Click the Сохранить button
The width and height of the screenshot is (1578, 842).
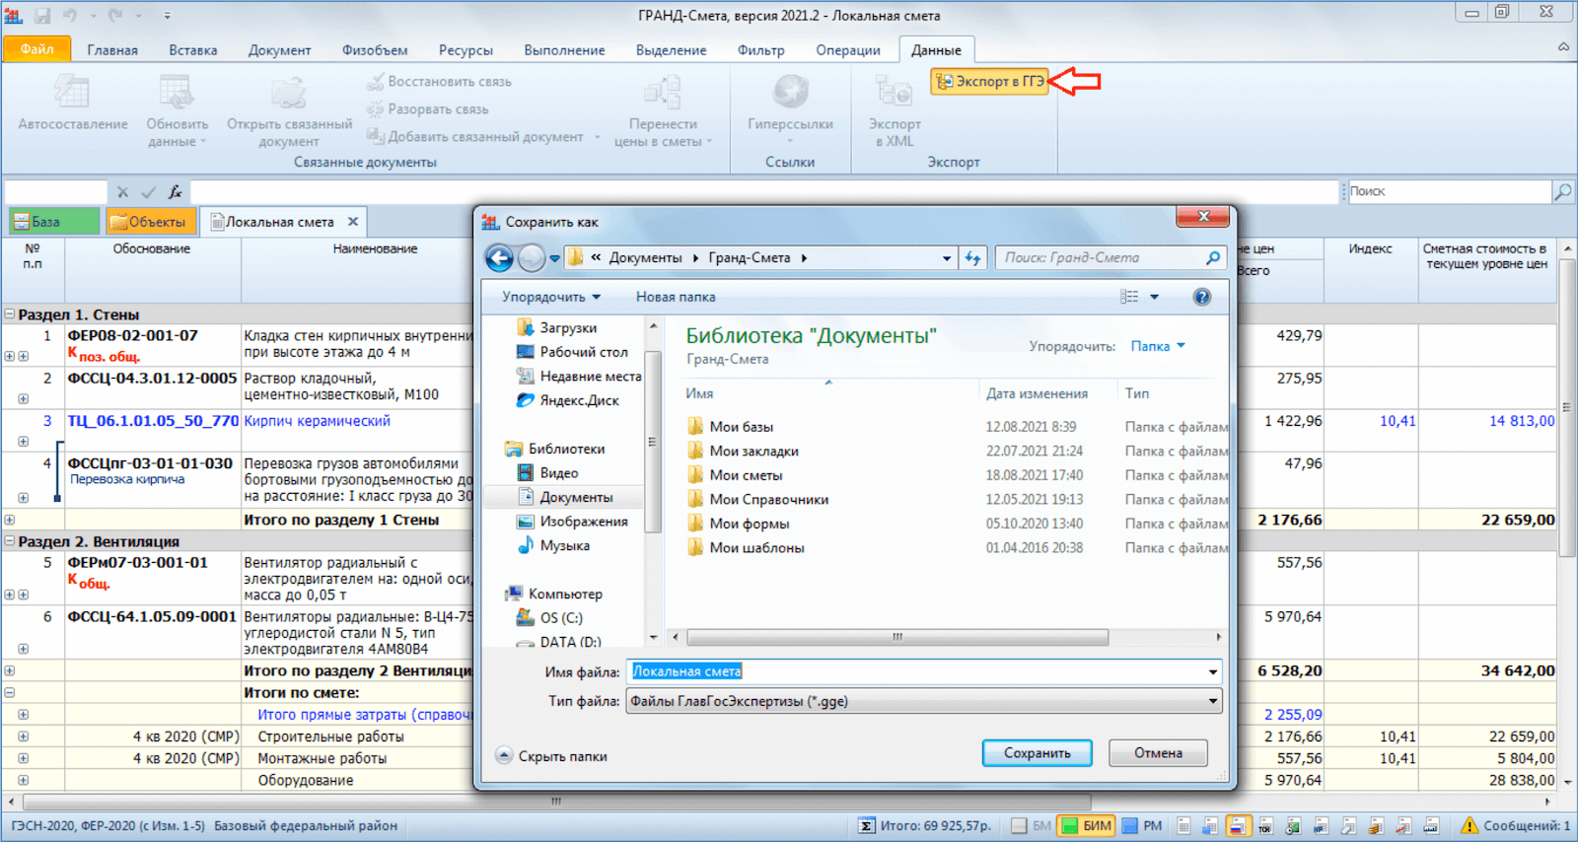pyautogui.click(x=1037, y=753)
